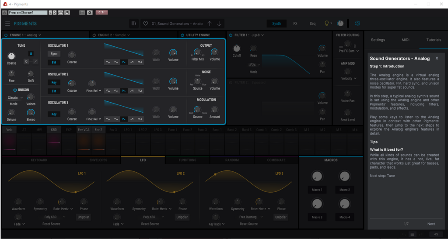The width and height of the screenshot is (448, 239).
Task: Toggle Oscillator 1 Sync button
Action: 54,54
